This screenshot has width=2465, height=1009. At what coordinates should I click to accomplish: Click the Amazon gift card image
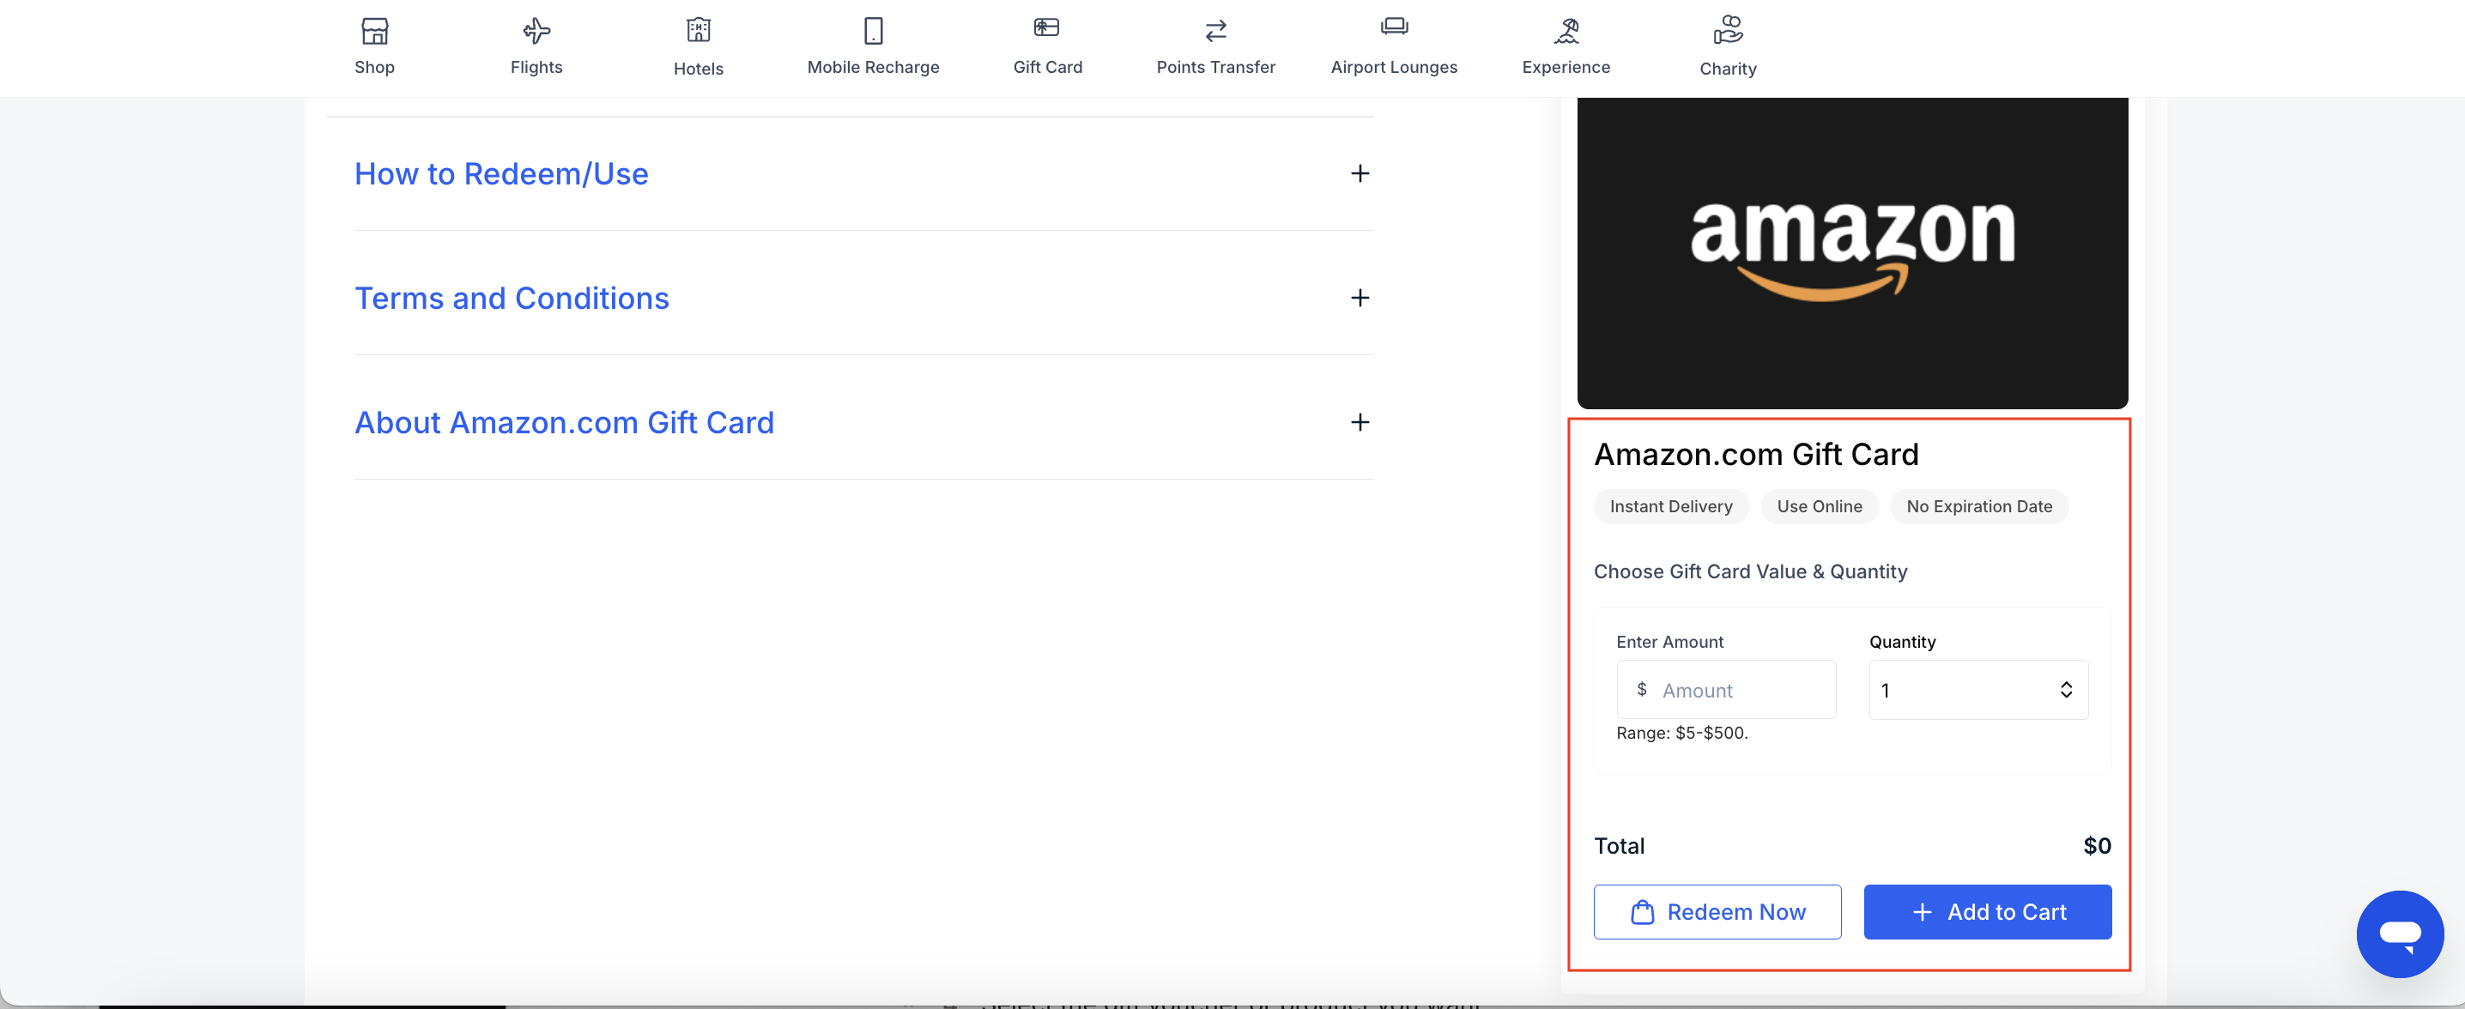[1851, 252]
